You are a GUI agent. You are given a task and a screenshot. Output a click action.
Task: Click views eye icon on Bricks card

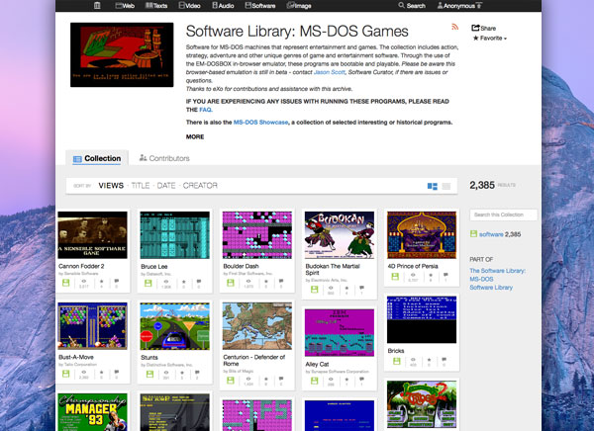pos(413,360)
